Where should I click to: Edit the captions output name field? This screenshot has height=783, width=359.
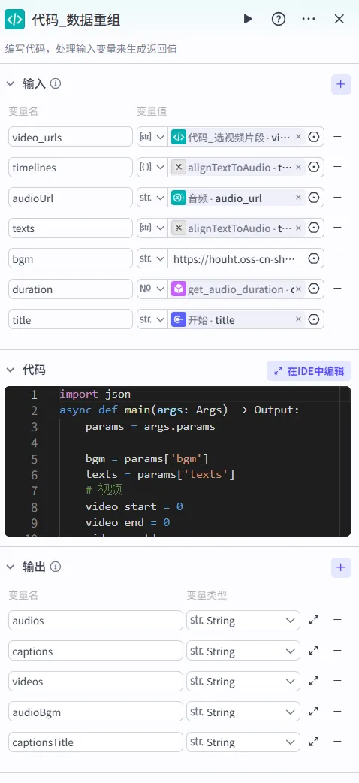(95, 651)
